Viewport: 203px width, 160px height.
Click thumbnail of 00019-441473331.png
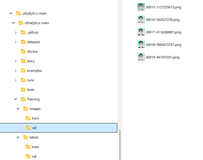click(141, 57)
